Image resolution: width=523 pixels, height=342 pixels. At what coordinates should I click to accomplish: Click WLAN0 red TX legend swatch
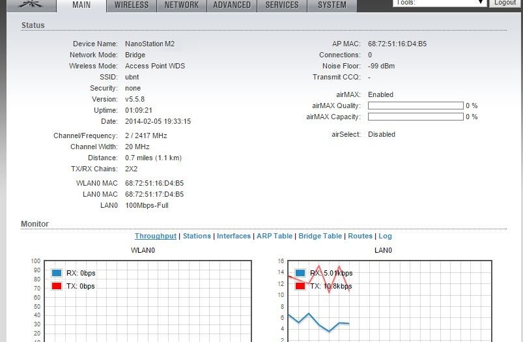[57, 286]
